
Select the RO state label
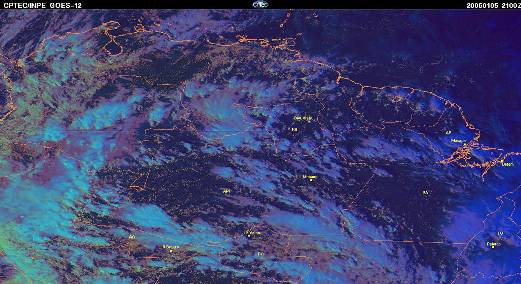(x=261, y=254)
